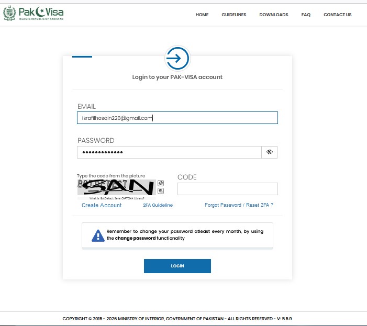Play the CAPTCHA audio code
Viewport: 367px width, 326px height.
point(161,191)
